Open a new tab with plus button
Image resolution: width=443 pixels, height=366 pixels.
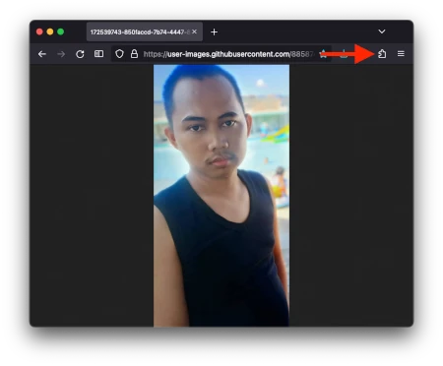[214, 32]
